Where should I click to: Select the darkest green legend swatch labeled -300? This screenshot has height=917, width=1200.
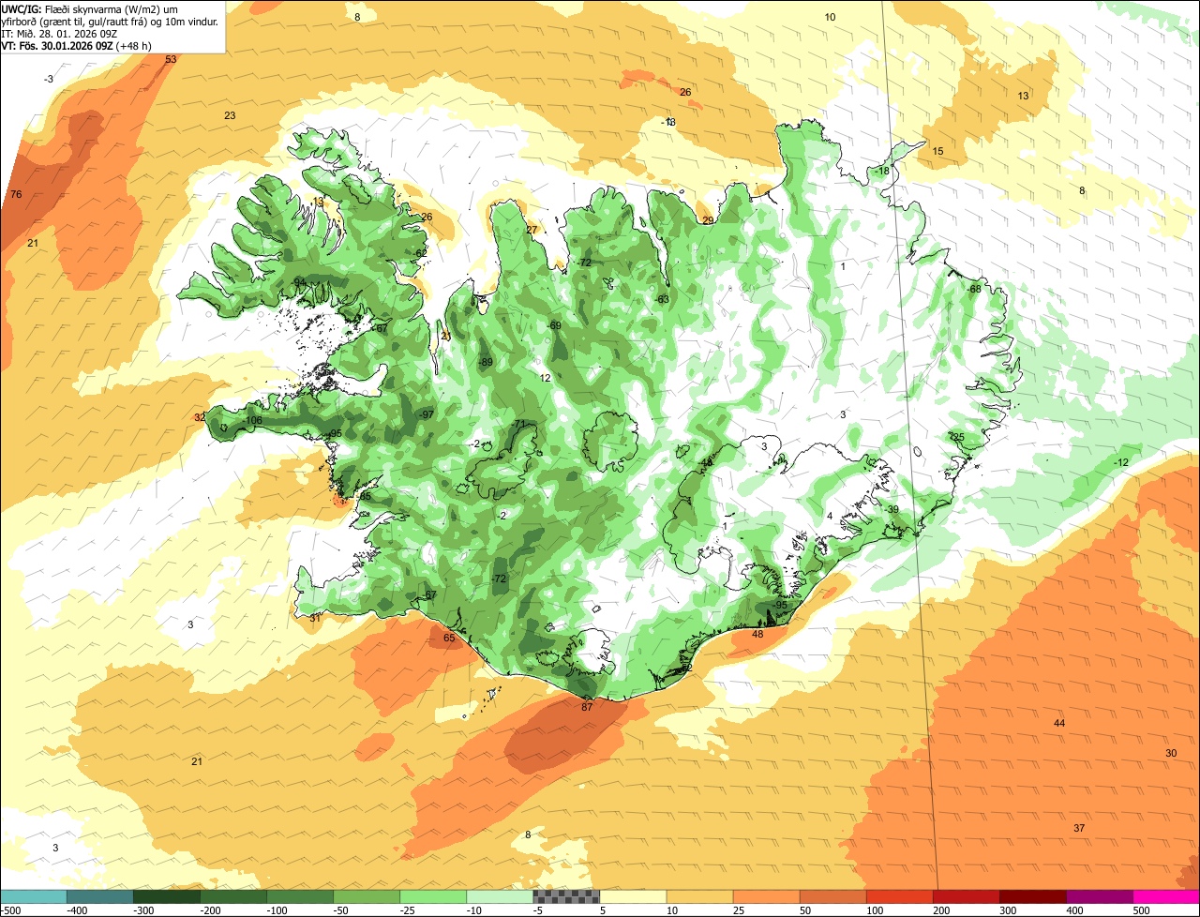point(167,896)
